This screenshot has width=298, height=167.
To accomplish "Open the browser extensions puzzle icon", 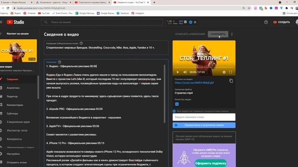I will (x=287, y=8).
